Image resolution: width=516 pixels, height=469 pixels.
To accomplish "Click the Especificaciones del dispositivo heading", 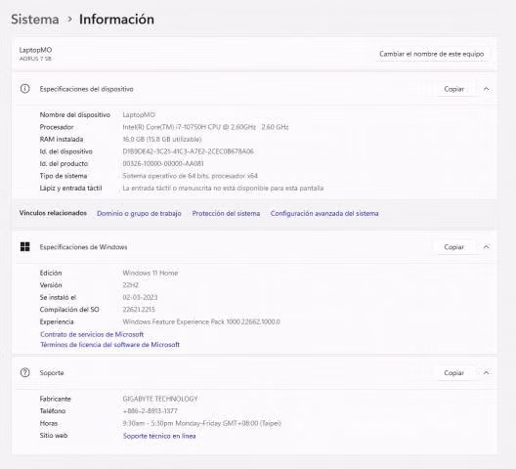I will 87,89.
